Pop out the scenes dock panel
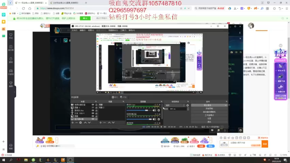The height and width of the screenshot is (163, 290). [x=123, y=101]
